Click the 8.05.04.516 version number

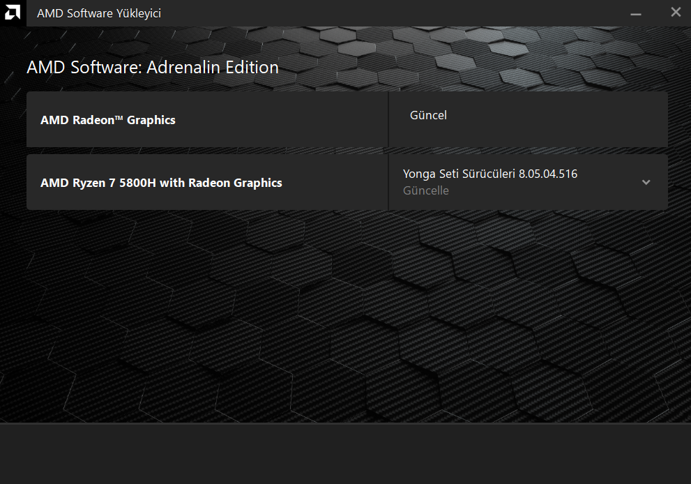pyautogui.click(x=548, y=174)
